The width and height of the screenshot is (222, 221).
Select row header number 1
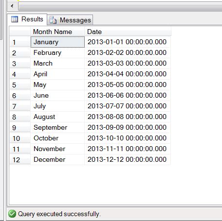pos(20,42)
